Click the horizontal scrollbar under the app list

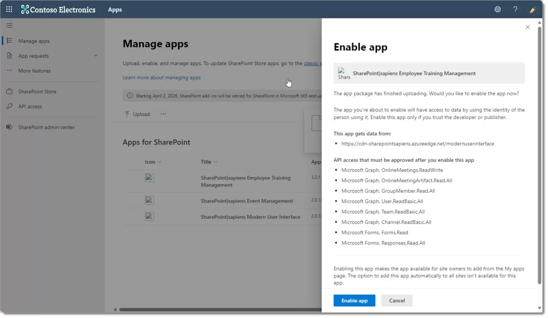(x=220, y=310)
